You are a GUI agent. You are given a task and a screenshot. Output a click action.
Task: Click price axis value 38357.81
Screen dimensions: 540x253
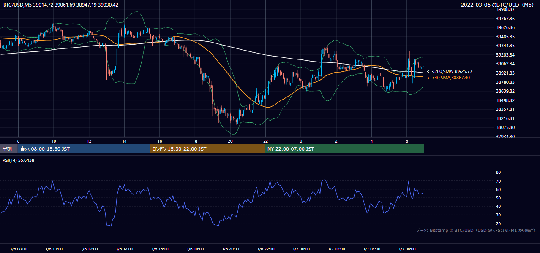point(506,109)
